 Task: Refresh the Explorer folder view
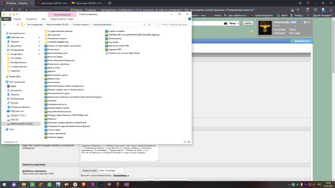(149, 25)
